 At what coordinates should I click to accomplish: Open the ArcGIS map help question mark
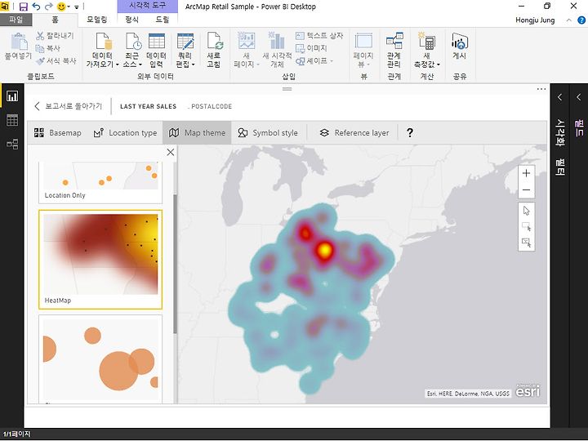tap(410, 133)
